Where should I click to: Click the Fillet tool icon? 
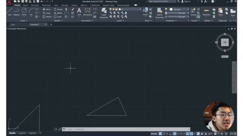click(x=66, y=13)
